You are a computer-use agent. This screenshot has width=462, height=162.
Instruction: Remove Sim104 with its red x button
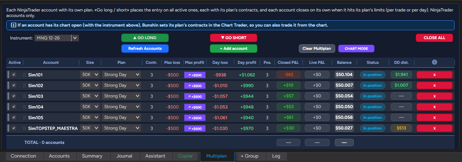click(x=435, y=107)
